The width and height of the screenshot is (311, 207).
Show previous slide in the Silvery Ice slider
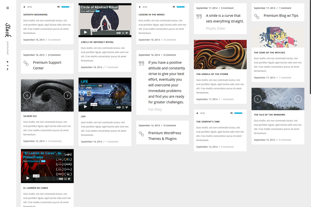[x=27, y=95]
